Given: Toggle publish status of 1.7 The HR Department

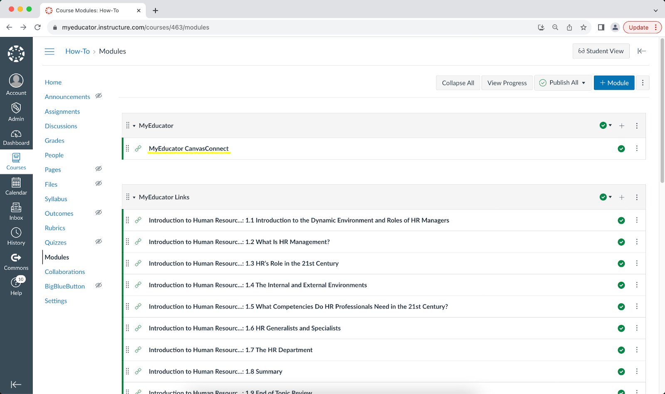Looking at the screenshot, I should 621,350.
